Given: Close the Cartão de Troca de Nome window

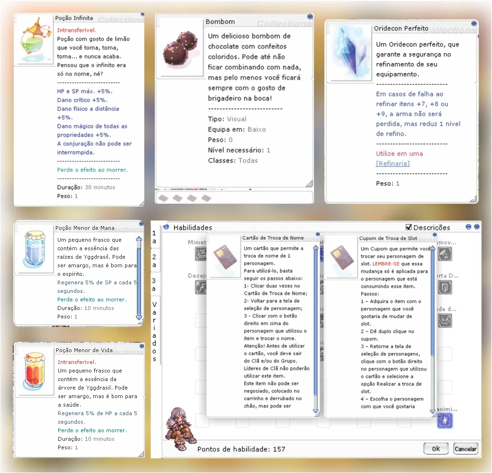Looking at the screenshot, I should [x=318, y=234].
